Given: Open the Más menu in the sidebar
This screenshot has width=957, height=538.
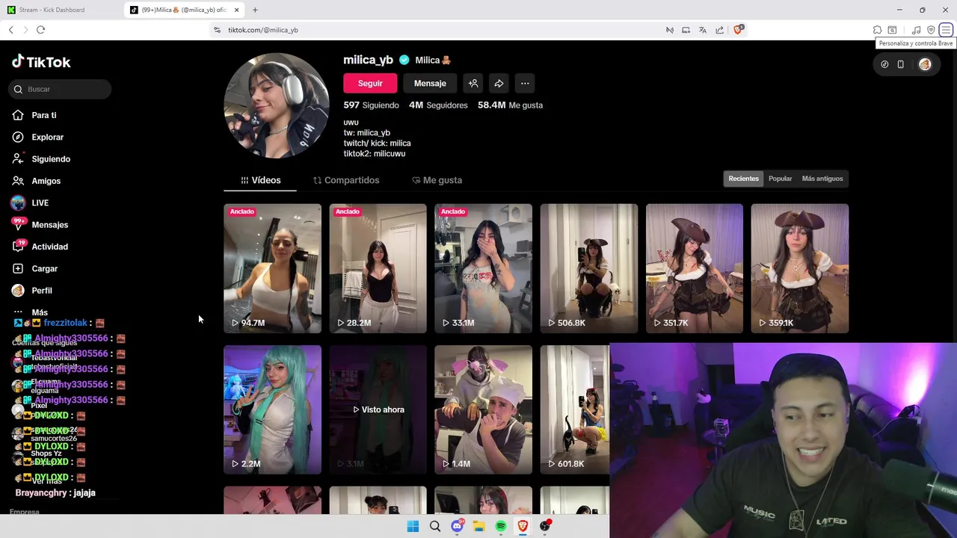Looking at the screenshot, I should pyautogui.click(x=40, y=312).
